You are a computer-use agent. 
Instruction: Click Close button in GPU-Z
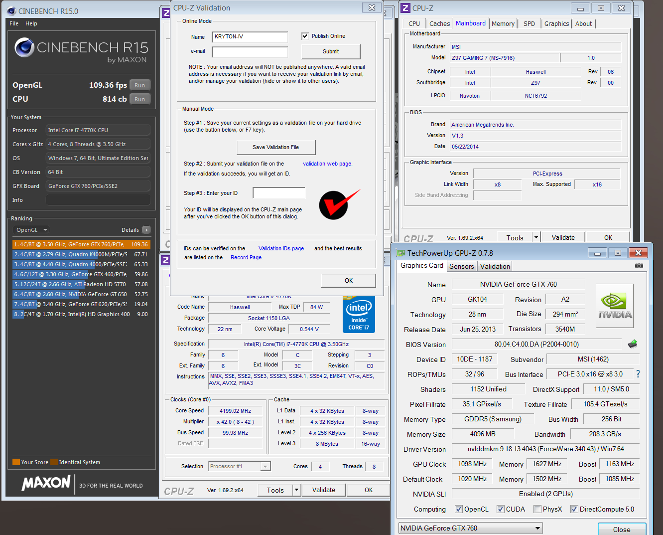pyautogui.click(x=622, y=530)
